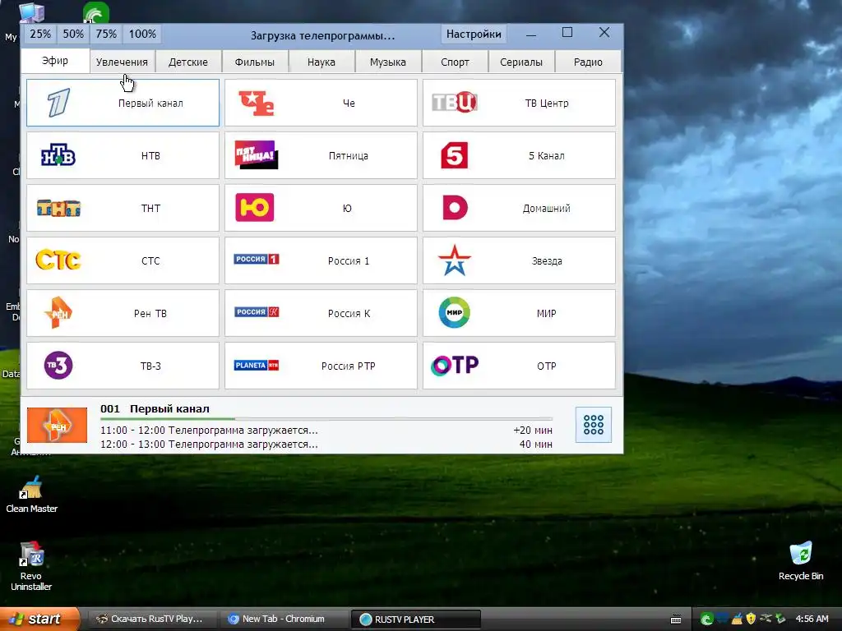Click the RUSTV PLAYER taskbar button
Screen dimensions: 842x631
pyautogui.click(x=415, y=619)
